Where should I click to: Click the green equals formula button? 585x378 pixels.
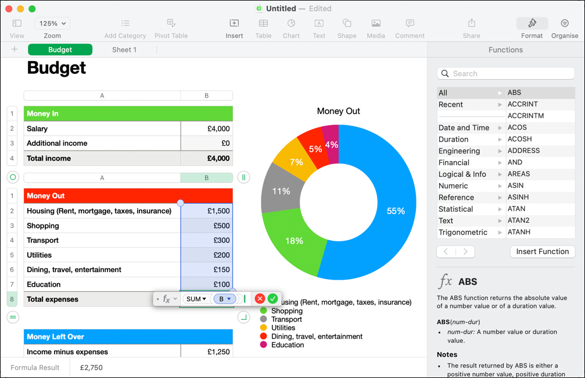click(x=13, y=317)
